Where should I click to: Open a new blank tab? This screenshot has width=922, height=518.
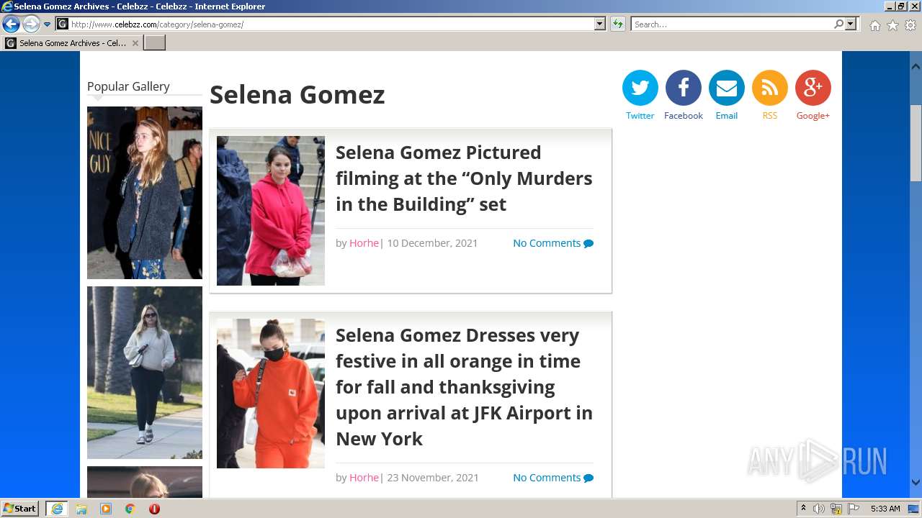tap(155, 43)
